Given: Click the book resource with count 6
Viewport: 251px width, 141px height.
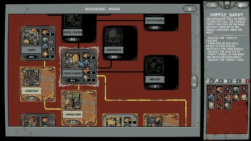Looking at the screenshot, I should pos(211,106).
